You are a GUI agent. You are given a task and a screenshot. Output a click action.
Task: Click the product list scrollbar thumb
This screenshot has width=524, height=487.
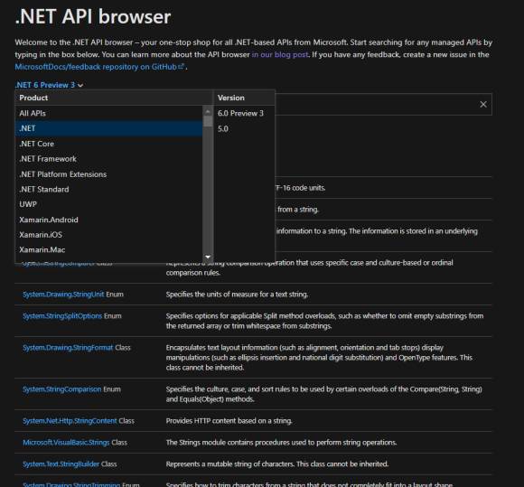(208, 121)
